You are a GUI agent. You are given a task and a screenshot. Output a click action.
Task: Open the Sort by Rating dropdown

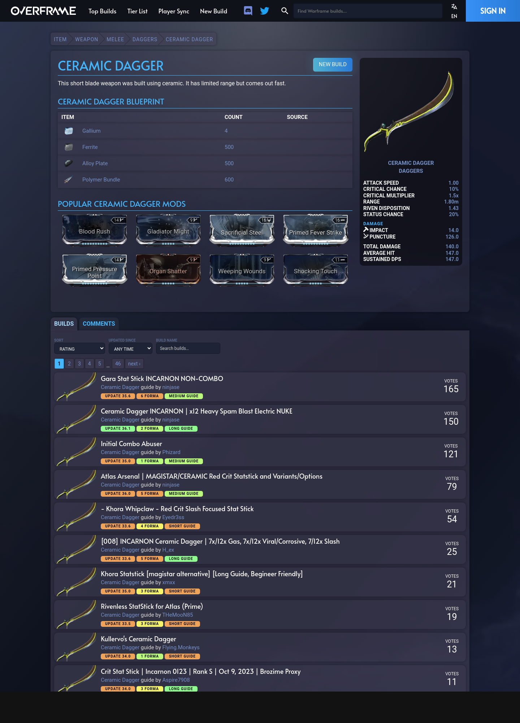79,348
